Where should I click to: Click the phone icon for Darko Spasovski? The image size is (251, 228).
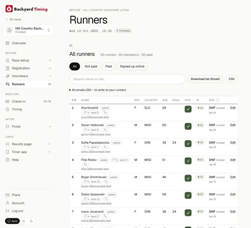click(x=106, y=199)
